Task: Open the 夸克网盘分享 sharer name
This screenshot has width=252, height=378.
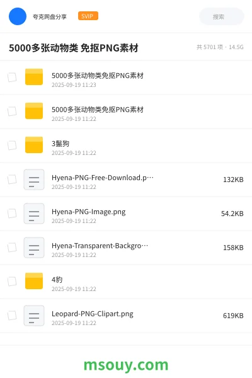Action: 50,16
